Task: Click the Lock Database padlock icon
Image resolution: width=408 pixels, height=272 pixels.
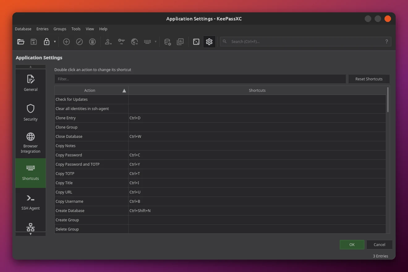Action: coord(47,42)
